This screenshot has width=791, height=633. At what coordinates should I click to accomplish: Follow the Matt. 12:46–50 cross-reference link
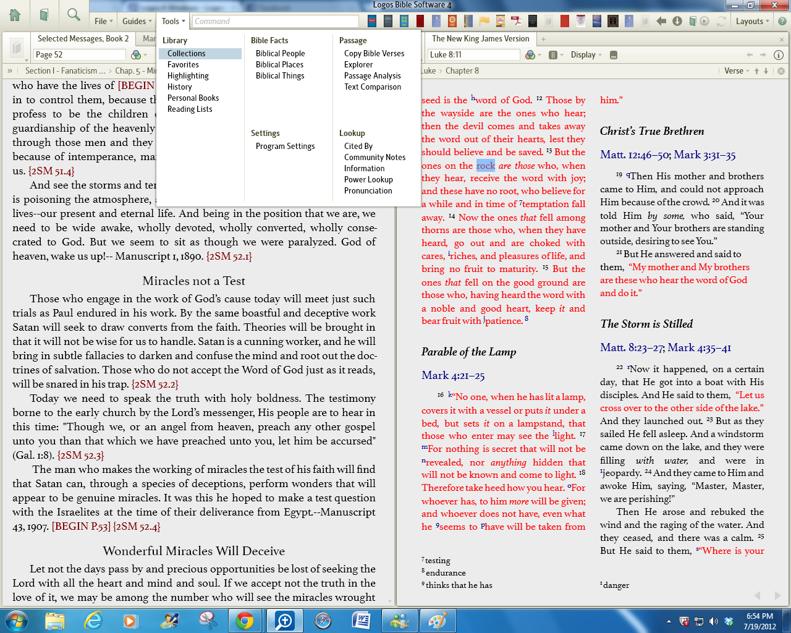(x=635, y=155)
